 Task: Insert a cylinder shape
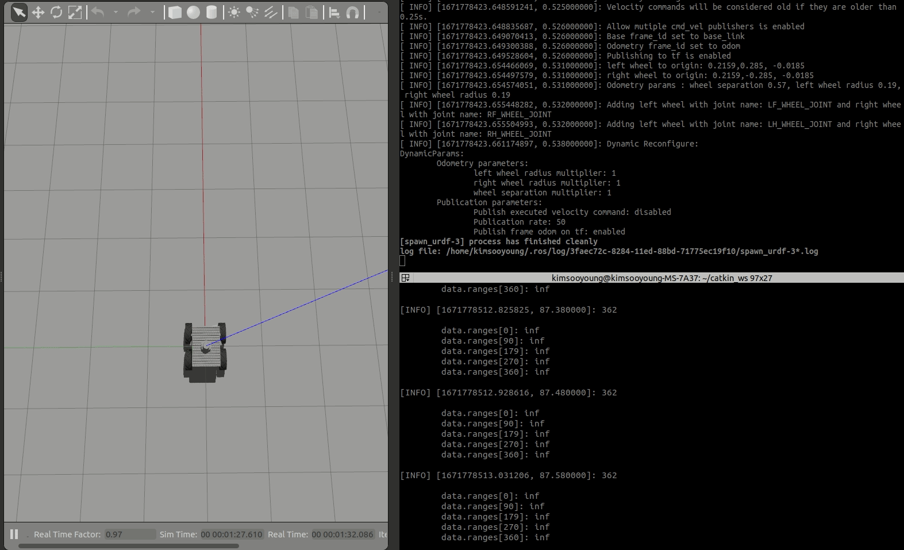[x=211, y=12]
